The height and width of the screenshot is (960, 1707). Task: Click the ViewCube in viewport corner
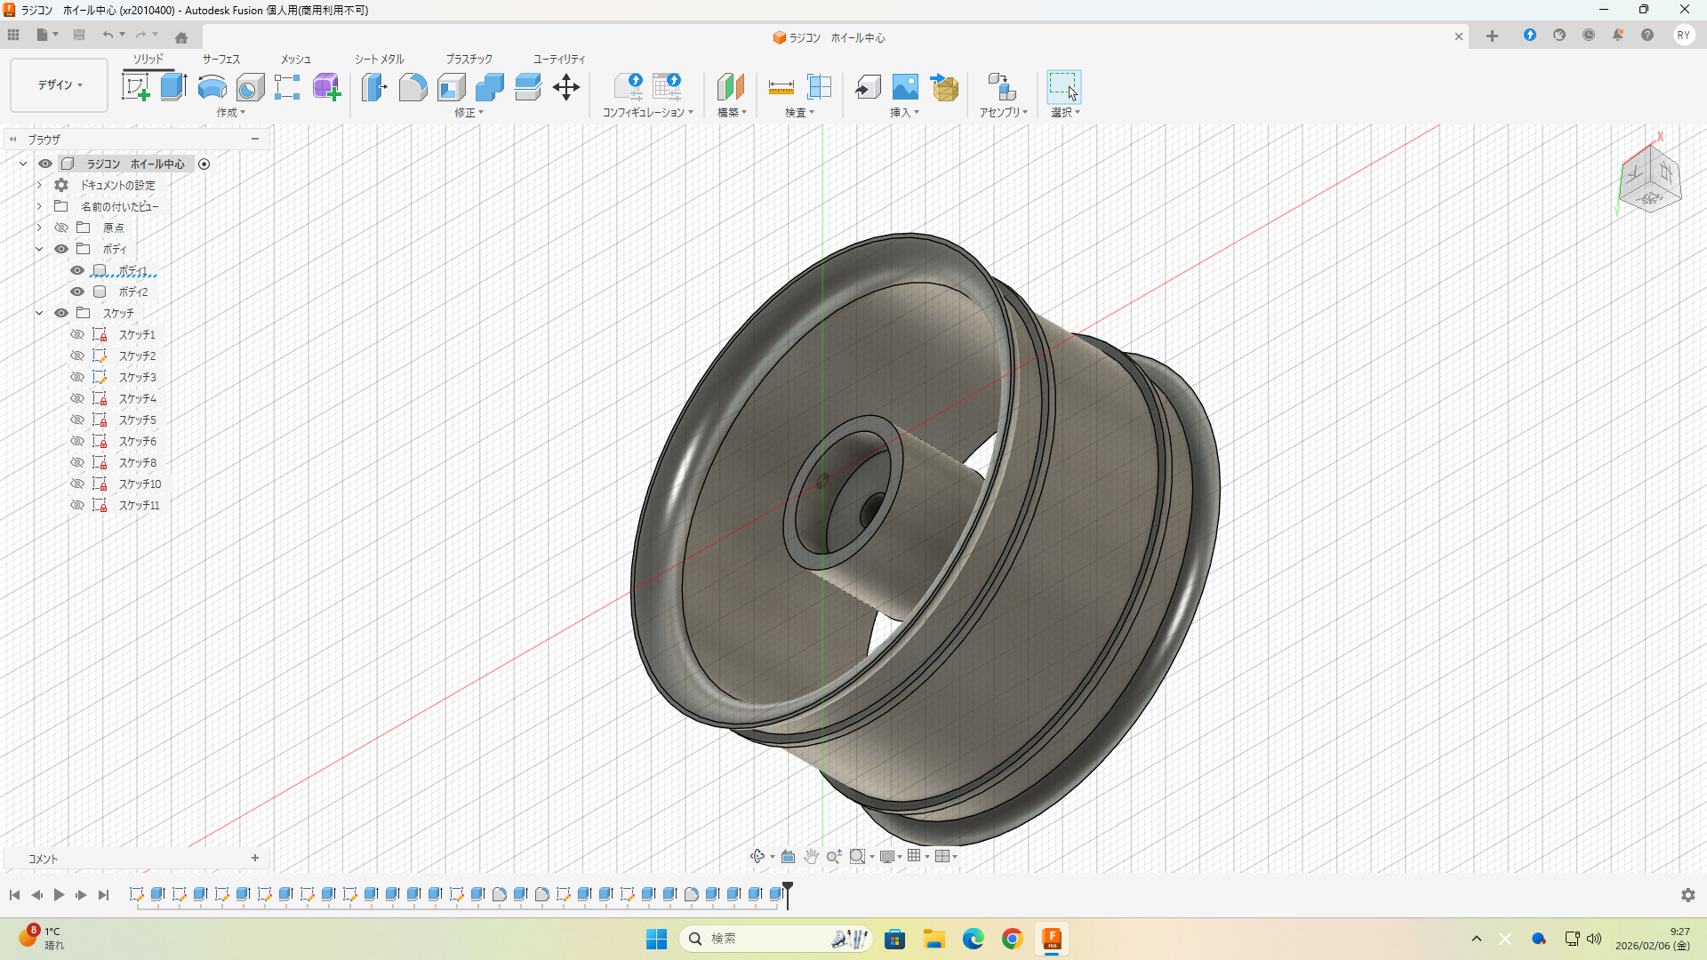(x=1649, y=180)
